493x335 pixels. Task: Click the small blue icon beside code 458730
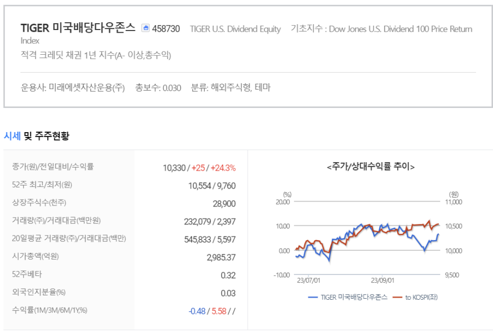145,28
